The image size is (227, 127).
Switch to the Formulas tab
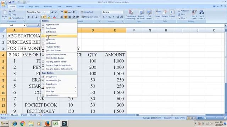tap(48, 6)
